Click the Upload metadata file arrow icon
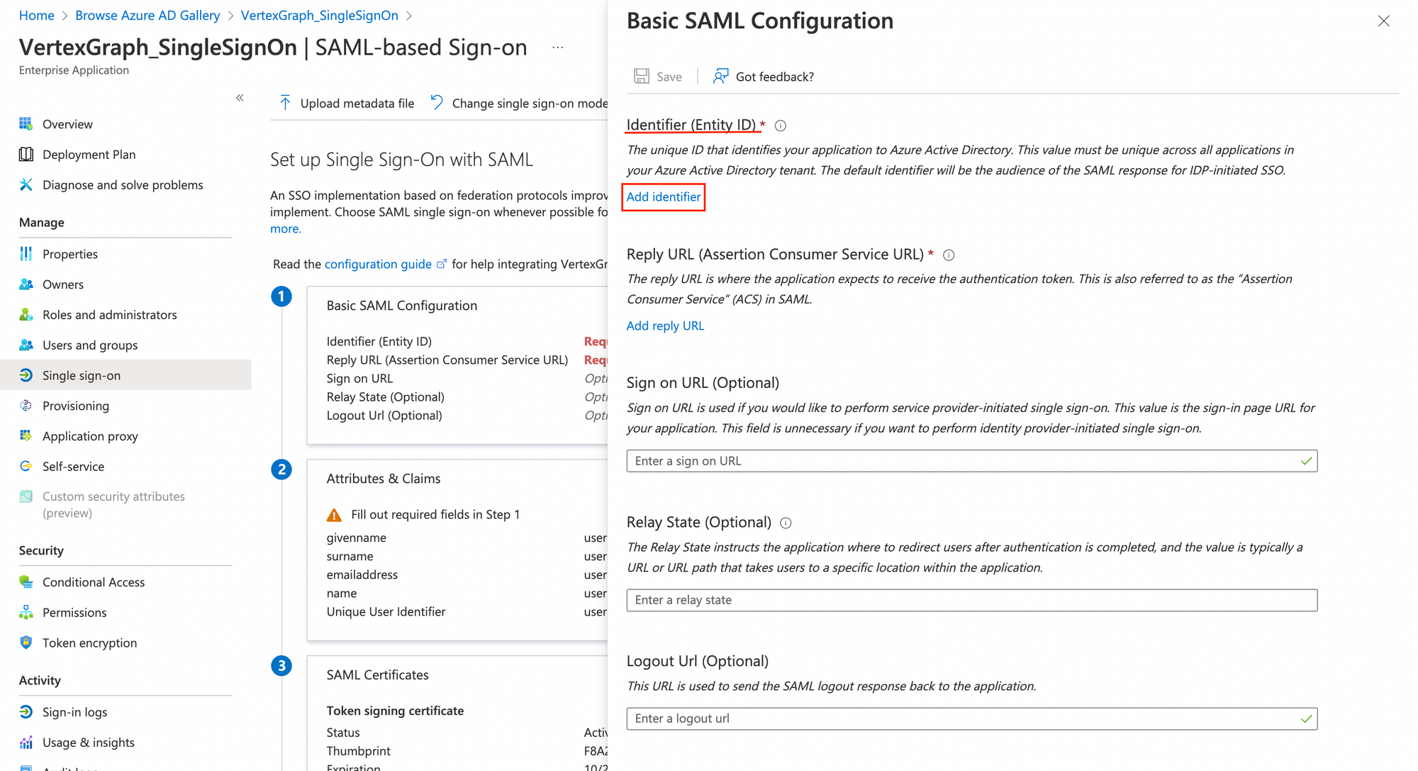The height and width of the screenshot is (771, 1418). coord(285,103)
